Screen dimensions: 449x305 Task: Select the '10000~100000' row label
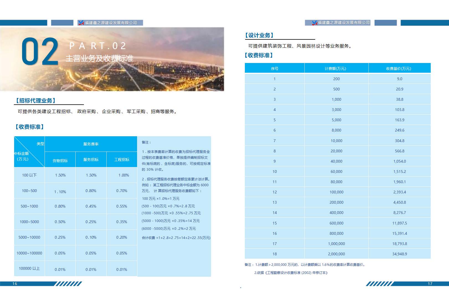tap(29, 253)
